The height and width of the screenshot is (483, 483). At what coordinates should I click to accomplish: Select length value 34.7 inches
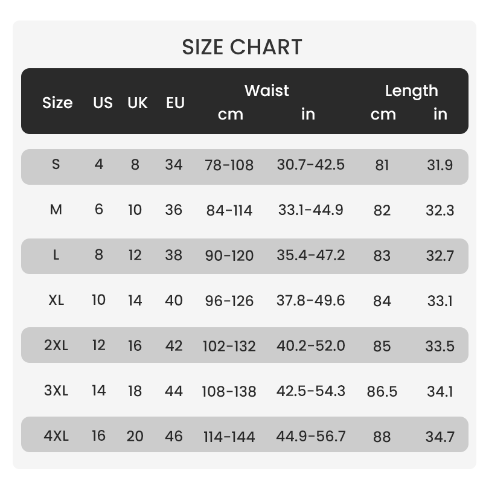point(440,437)
